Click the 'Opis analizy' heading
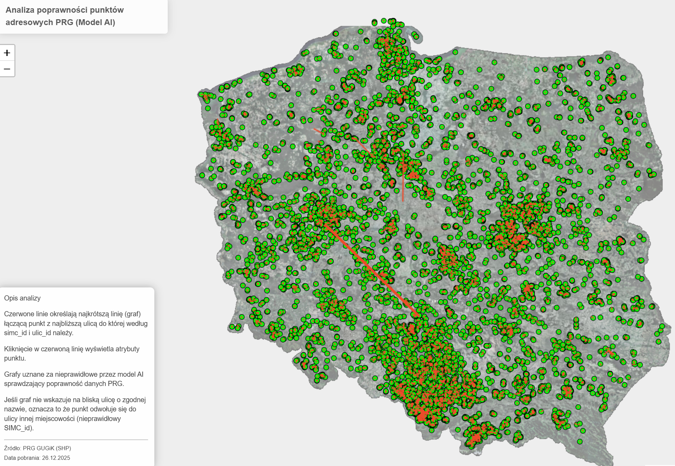Screen dimensions: 675x466 click(22, 298)
